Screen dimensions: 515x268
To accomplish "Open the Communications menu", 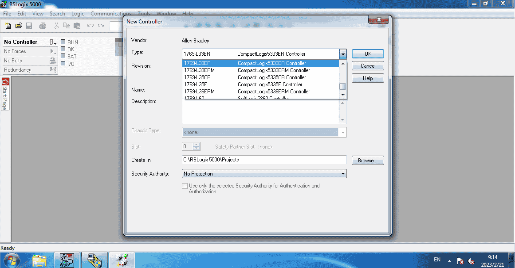I will pos(111,14).
